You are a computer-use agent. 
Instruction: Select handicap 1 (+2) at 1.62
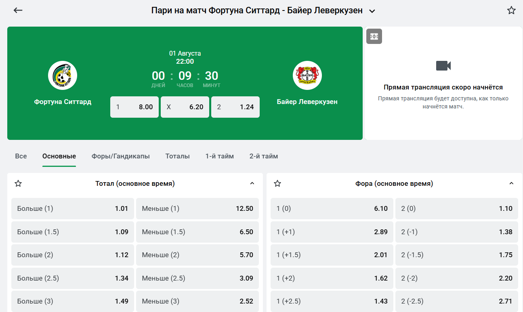[332, 278]
